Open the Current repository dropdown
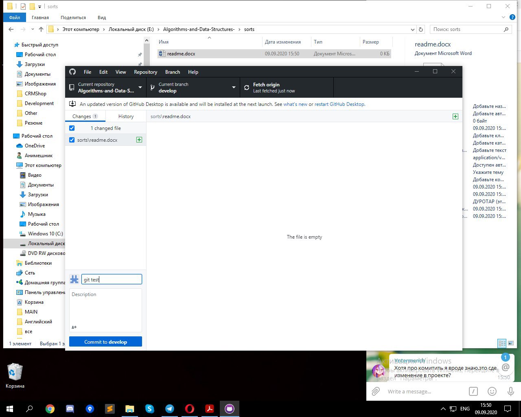Image resolution: width=521 pixels, height=417 pixels. (x=106, y=88)
